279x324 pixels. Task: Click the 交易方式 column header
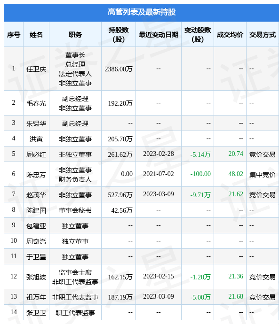(263, 35)
